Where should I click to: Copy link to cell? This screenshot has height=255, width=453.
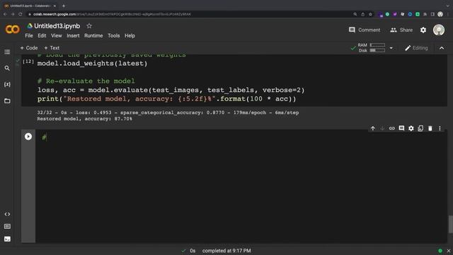391,128
